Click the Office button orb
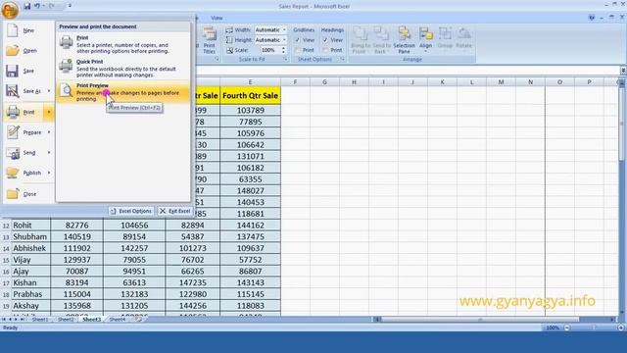The image size is (627, 353). pos(10,10)
